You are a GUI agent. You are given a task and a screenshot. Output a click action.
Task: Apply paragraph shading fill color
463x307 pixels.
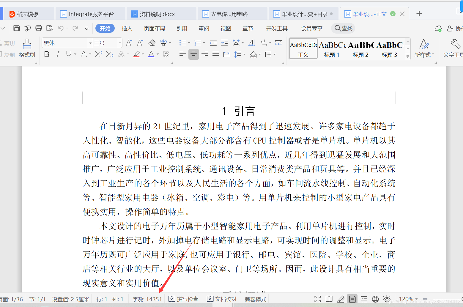point(253,54)
